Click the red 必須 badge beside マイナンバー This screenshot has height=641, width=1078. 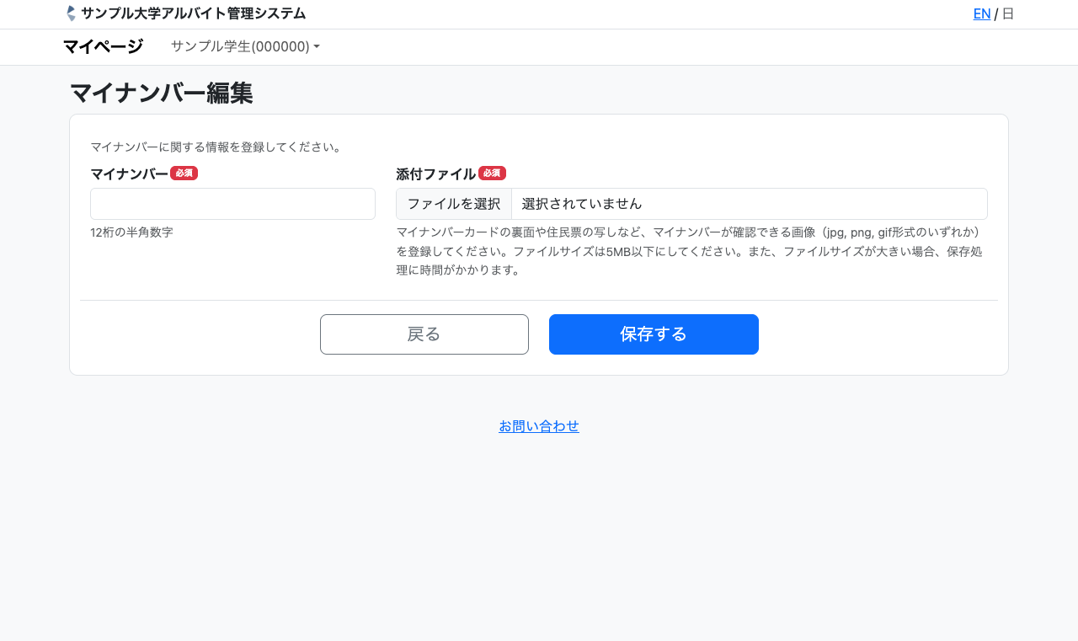184,173
